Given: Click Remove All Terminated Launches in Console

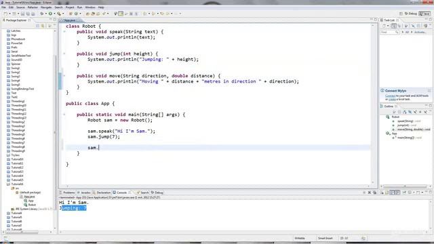Looking at the screenshot, I should (x=374, y=192).
